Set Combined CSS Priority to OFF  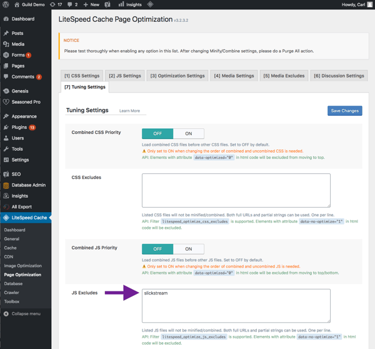(x=157, y=134)
